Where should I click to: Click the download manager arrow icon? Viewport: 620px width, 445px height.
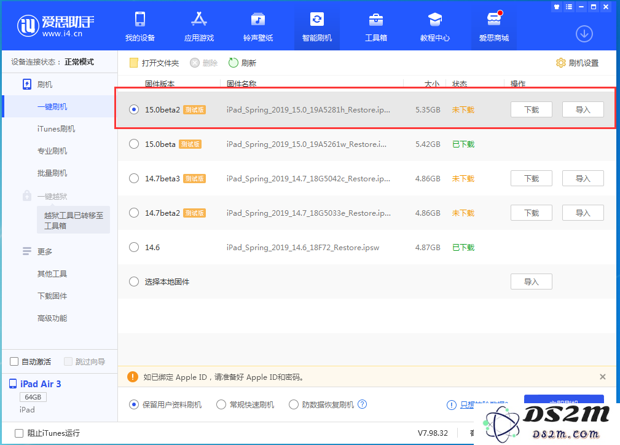coord(584,34)
